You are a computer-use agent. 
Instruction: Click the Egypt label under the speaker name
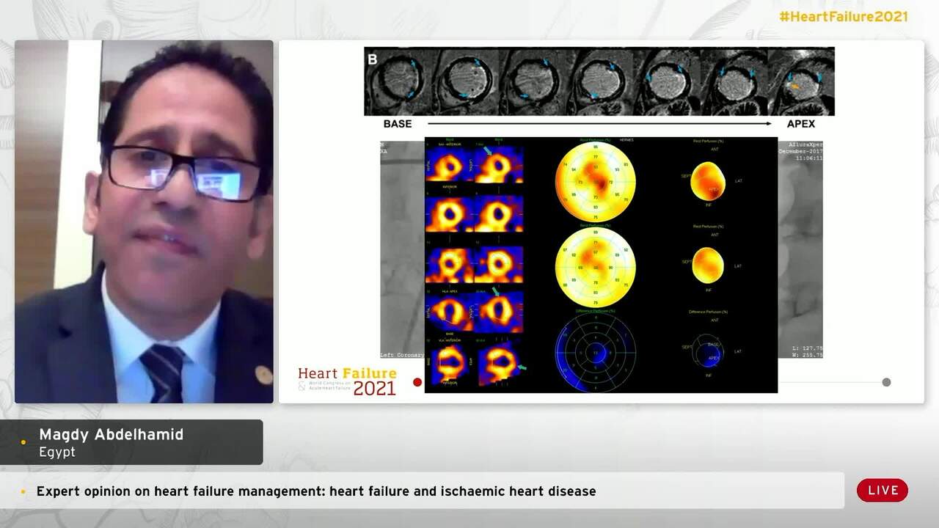pos(56,452)
